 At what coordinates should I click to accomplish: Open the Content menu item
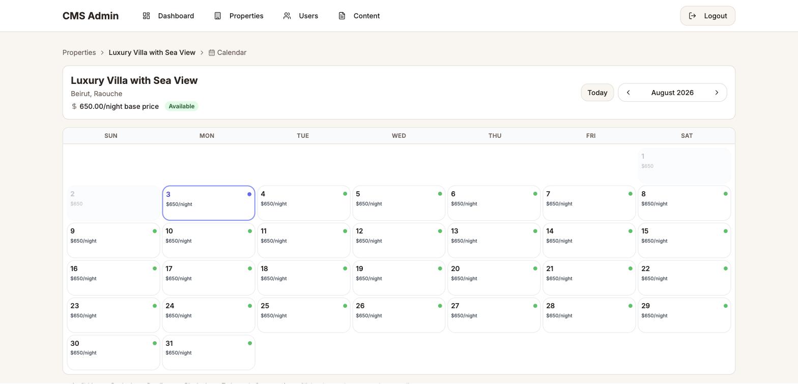point(359,16)
